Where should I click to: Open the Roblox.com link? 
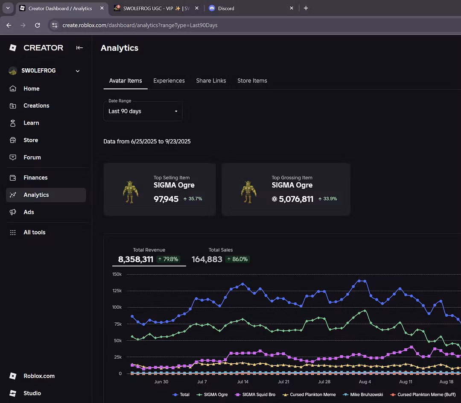pos(39,376)
